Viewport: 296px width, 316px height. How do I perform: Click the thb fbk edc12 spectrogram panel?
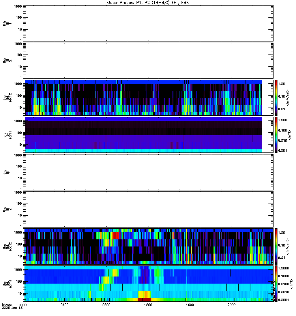[148, 98]
